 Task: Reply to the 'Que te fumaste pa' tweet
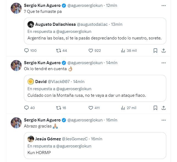pos(27,50)
